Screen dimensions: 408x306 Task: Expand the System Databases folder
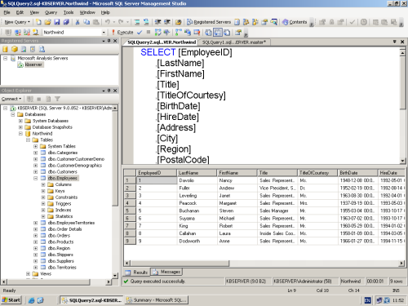20,121
